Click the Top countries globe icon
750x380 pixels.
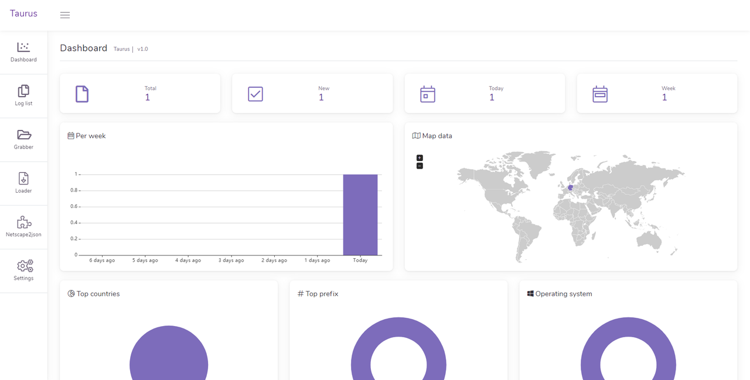click(x=71, y=294)
